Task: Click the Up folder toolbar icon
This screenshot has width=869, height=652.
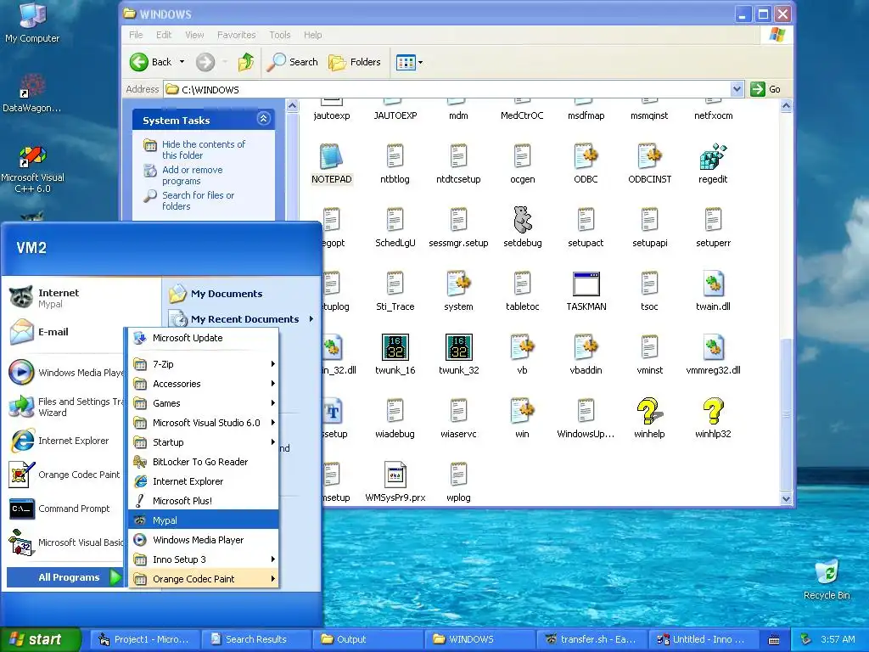Action: [245, 62]
